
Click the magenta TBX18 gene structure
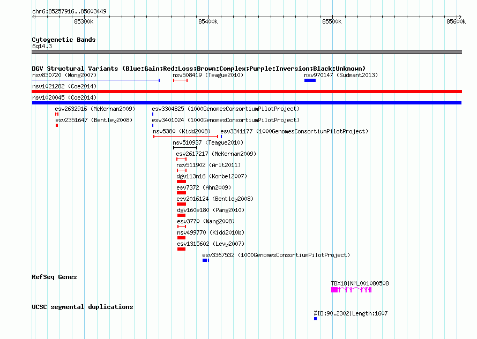[352, 290]
